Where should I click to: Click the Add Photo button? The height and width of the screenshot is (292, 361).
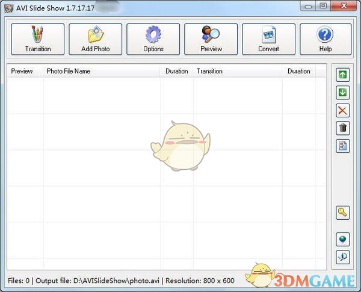pos(96,39)
